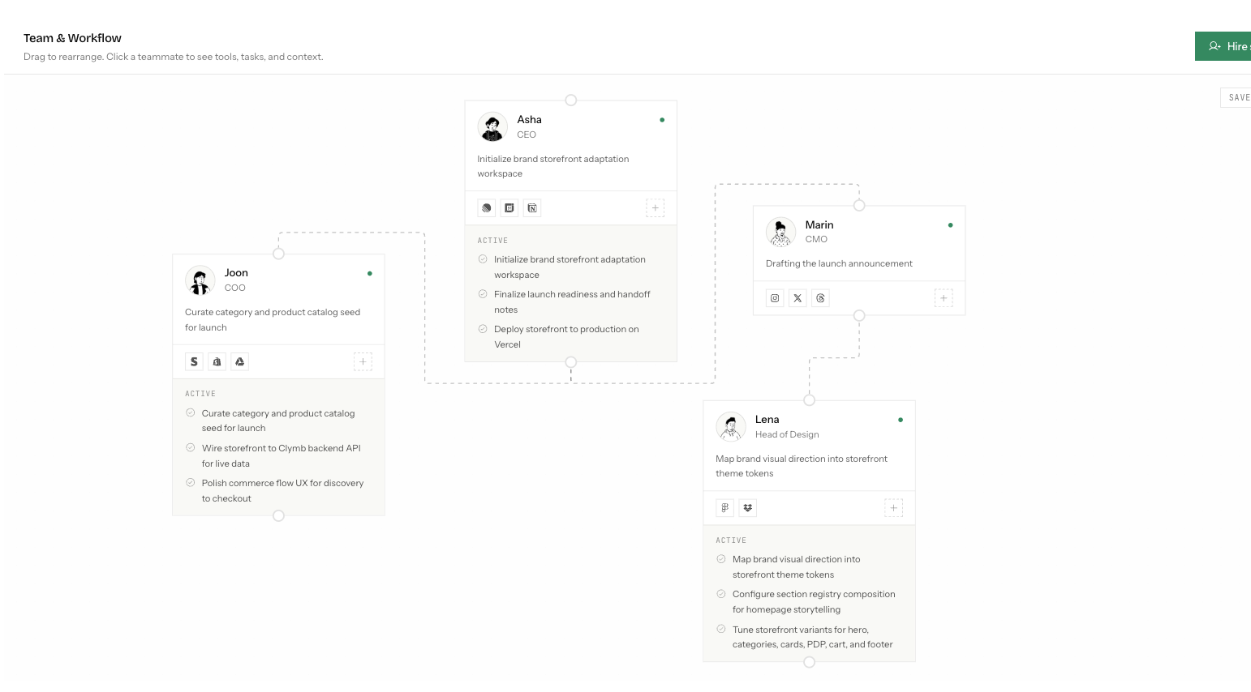The height and width of the screenshot is (692, 1251).
Task: Check off 'Wire storefront to Clymb backend API'
Action: [191, 447]
